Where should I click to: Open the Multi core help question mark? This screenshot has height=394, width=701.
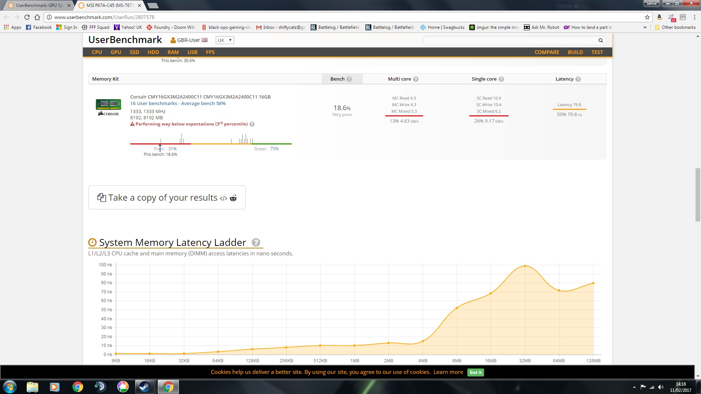(x=415, y=79)
